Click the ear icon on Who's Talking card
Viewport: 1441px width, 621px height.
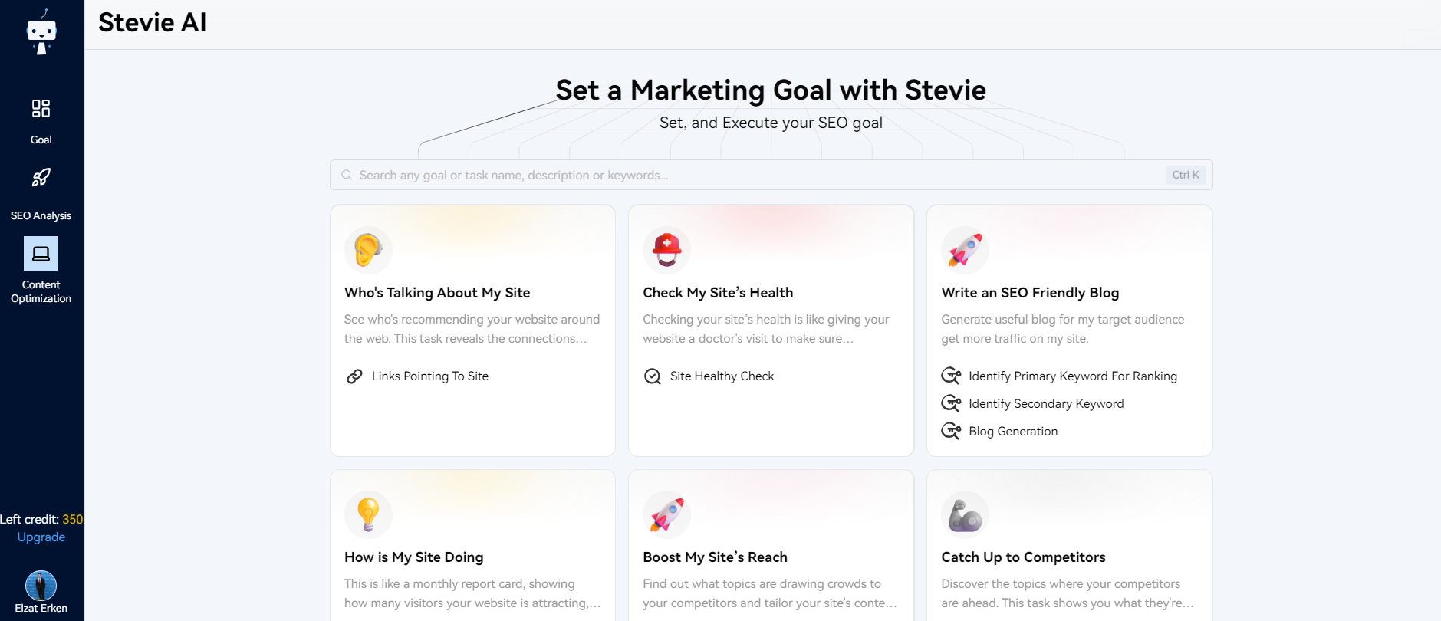tap(368, 250)
